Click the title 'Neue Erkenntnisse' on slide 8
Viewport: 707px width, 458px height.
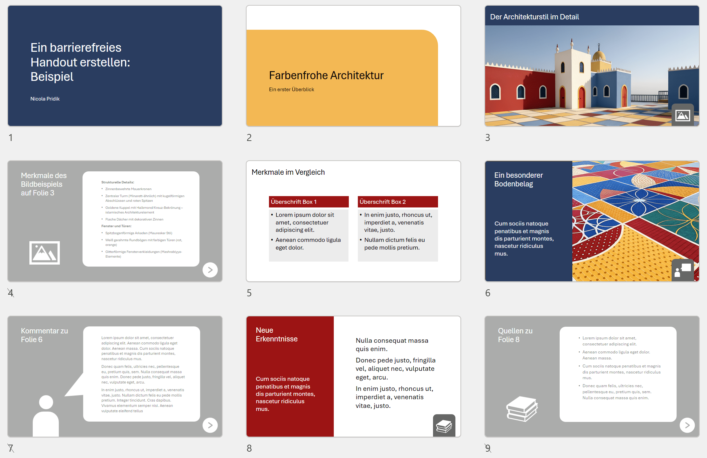277,334
